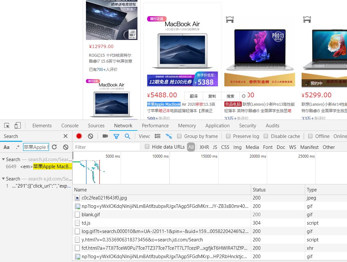Toggle capture screenshots camera icon
The width and height of the screenshot is (347, 262).
pyautogui.click(x=105, y=136)
